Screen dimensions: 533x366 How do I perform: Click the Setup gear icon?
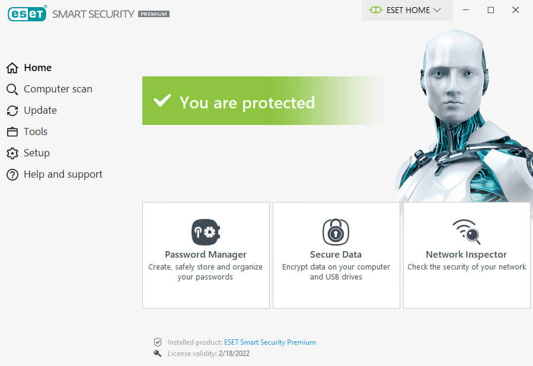[12, 153]
